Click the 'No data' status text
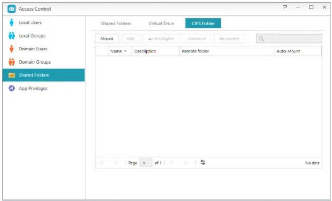The height and width of the screenshot is (201, 332). coord(312,163)
